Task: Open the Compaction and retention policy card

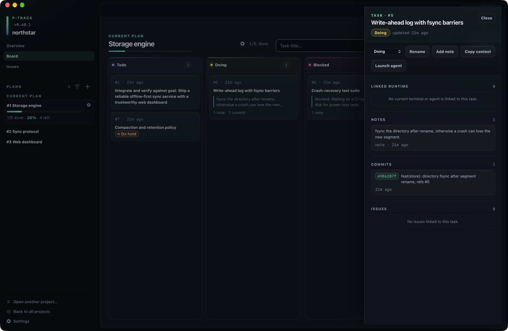Action: coord(155,127)
